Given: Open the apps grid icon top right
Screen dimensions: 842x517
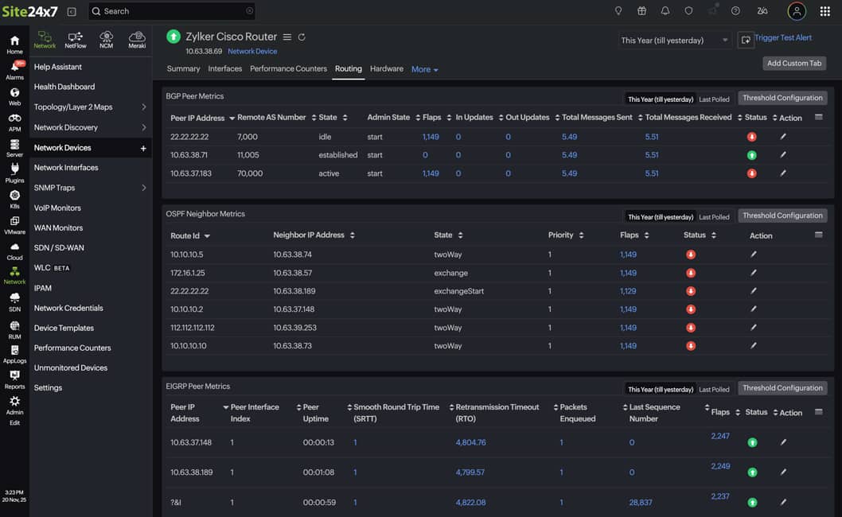Looking at the screenshot, I should (826, 10).
